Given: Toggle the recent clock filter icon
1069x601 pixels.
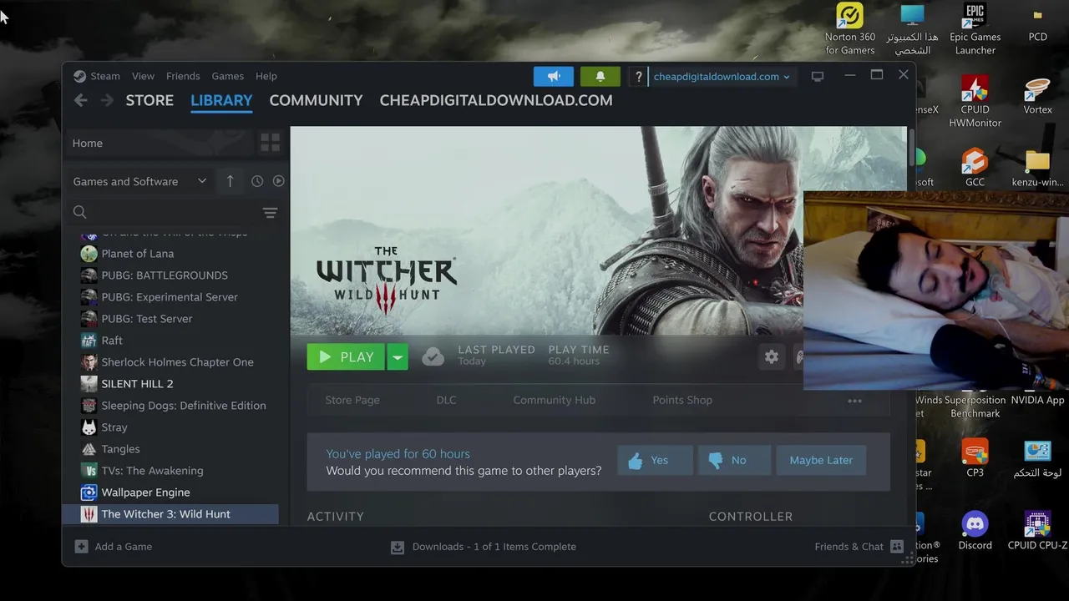Looking at the screenshot, I should click(x=257, y=181).
